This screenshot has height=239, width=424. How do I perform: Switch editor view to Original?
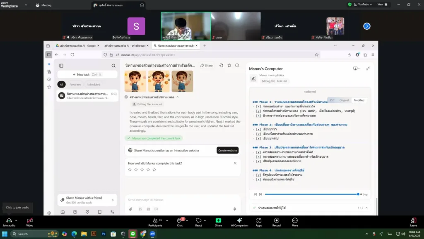[344, 100]
